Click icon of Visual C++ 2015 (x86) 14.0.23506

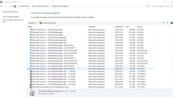(31, 84)
